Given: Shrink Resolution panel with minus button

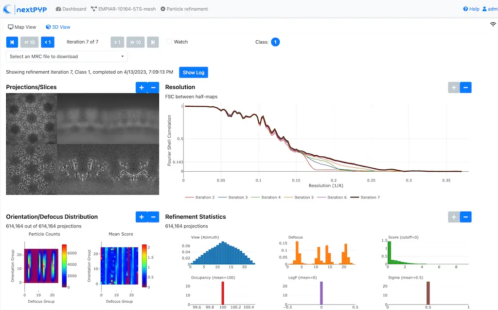Looking at the screenshot, I should click(465, 87).
